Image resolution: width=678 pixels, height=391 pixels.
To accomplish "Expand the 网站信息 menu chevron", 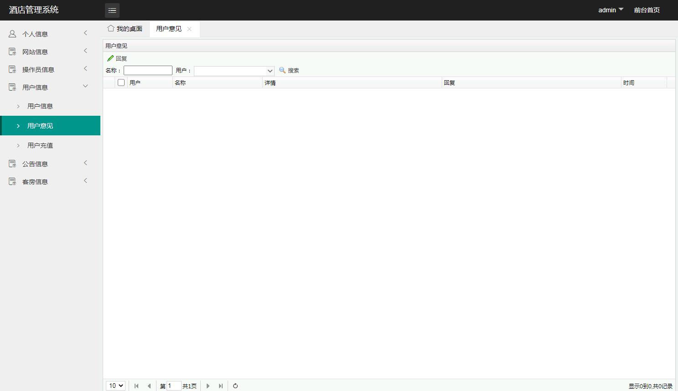I will pyautogui.click(x=85, y=51).
